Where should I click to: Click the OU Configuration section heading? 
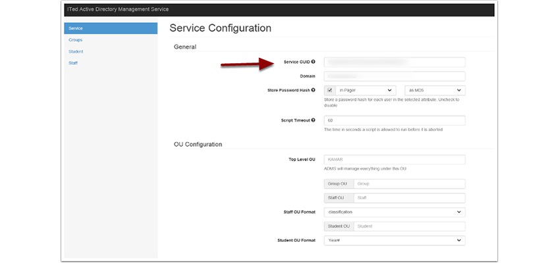198,145
